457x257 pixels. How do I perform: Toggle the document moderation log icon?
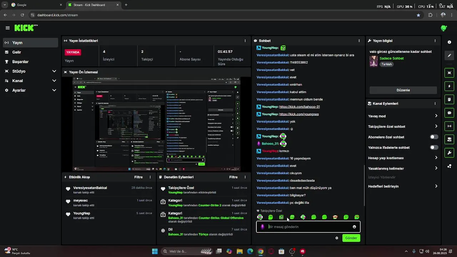pos(449,99)
